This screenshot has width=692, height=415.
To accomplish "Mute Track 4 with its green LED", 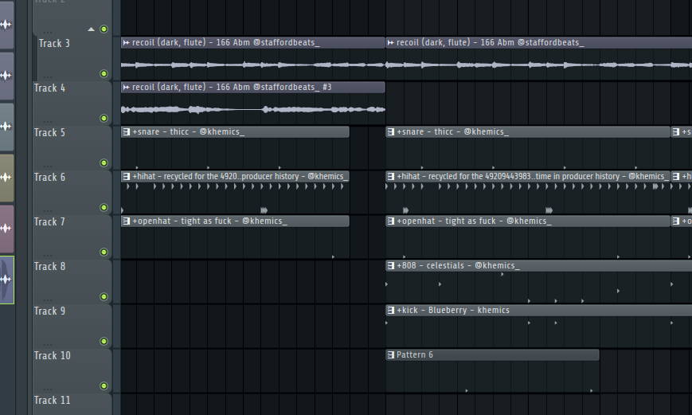I will [104, 118].
